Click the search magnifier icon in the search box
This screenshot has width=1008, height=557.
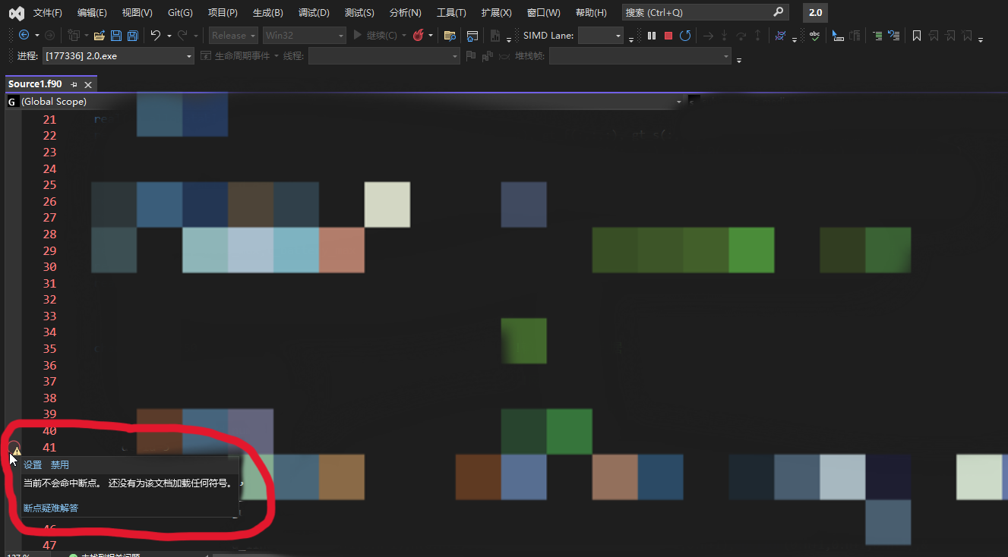click(x=778, y=12)
